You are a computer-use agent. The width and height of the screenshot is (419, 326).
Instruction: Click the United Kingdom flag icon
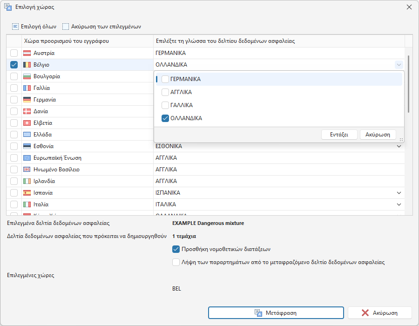point(27,170)
